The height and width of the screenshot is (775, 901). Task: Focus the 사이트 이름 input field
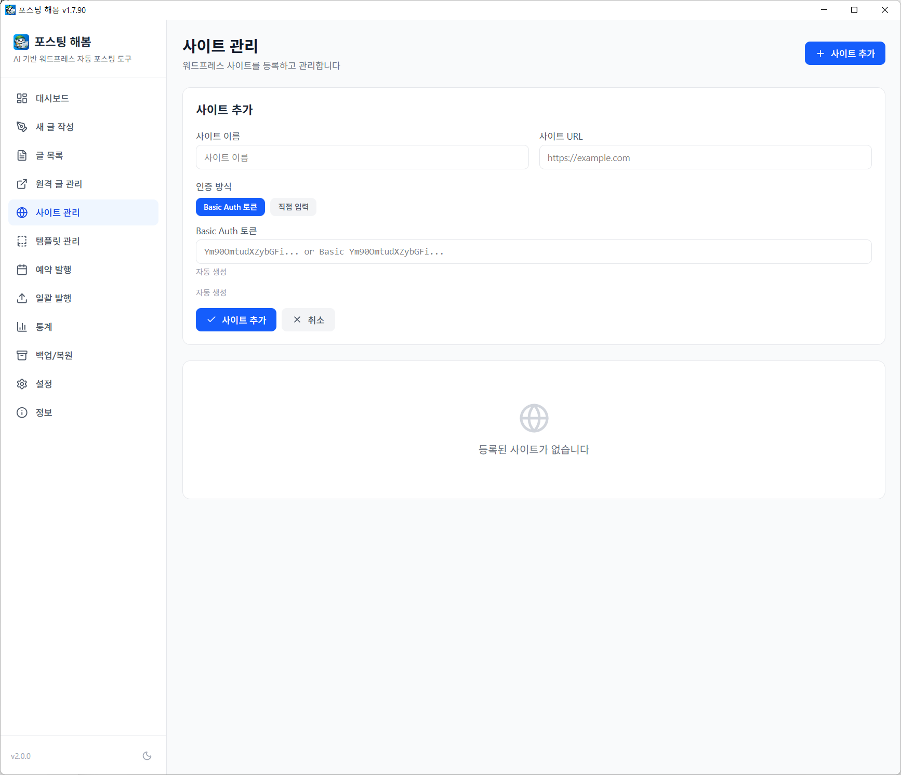[x=362, y=157]
